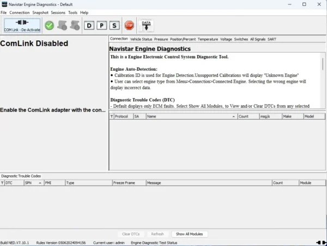Sort by the DTC column header
Viewport: 327px width, 246px height.
pyautogui.click(x=14, y=183)
